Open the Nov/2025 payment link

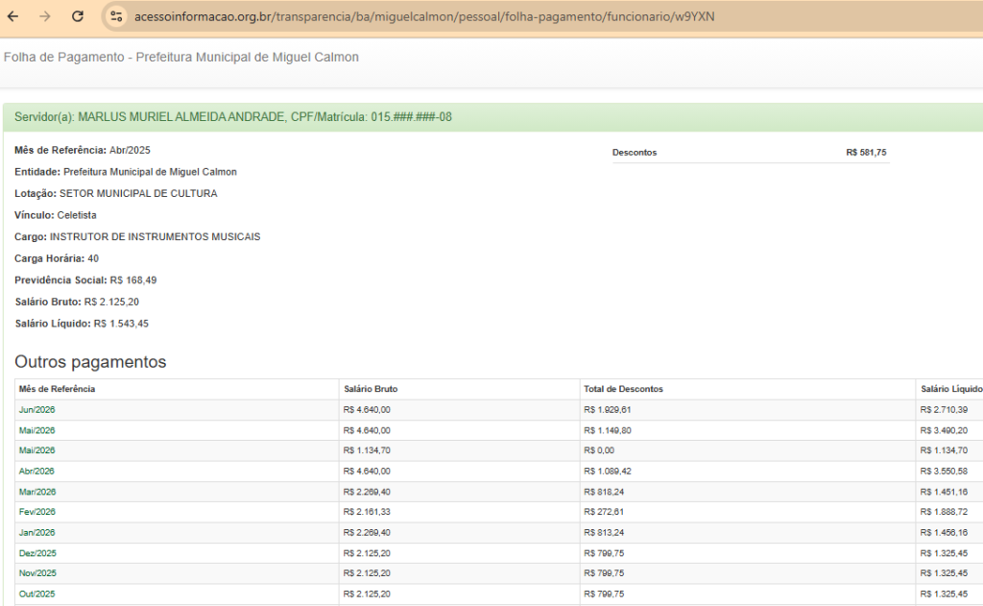37,573
